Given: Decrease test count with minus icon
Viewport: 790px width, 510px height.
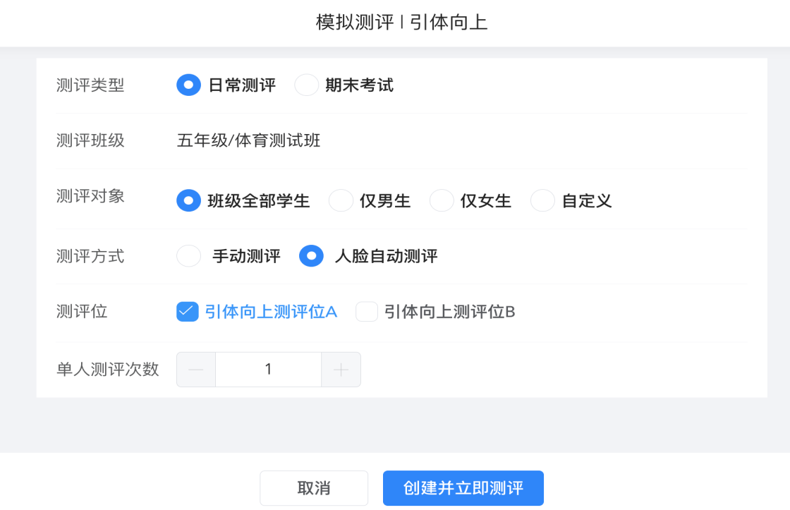Looking at the screenshot, I should pyautogui.click(x=196, y=370).
